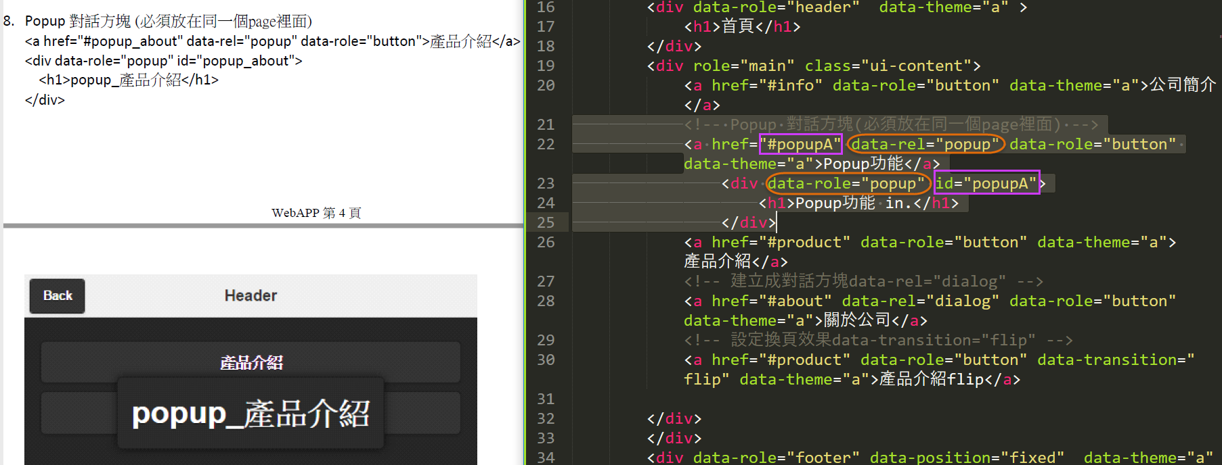The height and width of the screenshot is (465, 1222).
Task: Tap the 產品介紹 button in the mobile preview
Action: coord(250,363)
